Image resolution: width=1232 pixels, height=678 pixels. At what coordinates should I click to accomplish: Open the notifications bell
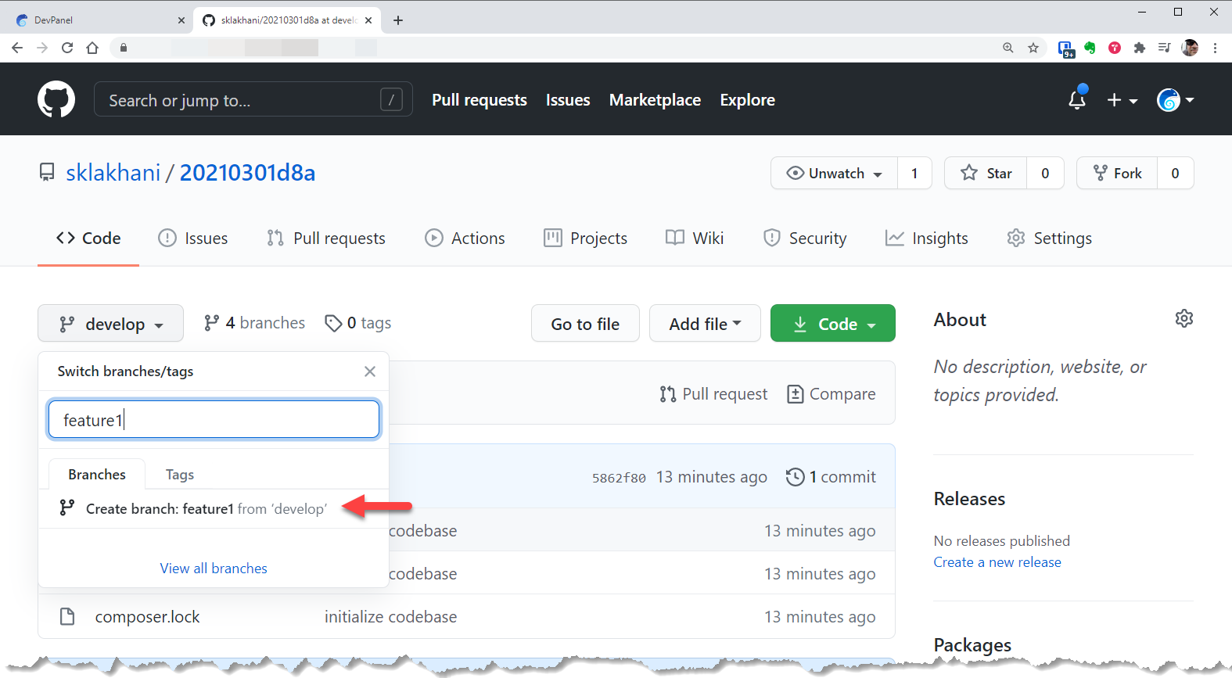[x=1077, y=100]
